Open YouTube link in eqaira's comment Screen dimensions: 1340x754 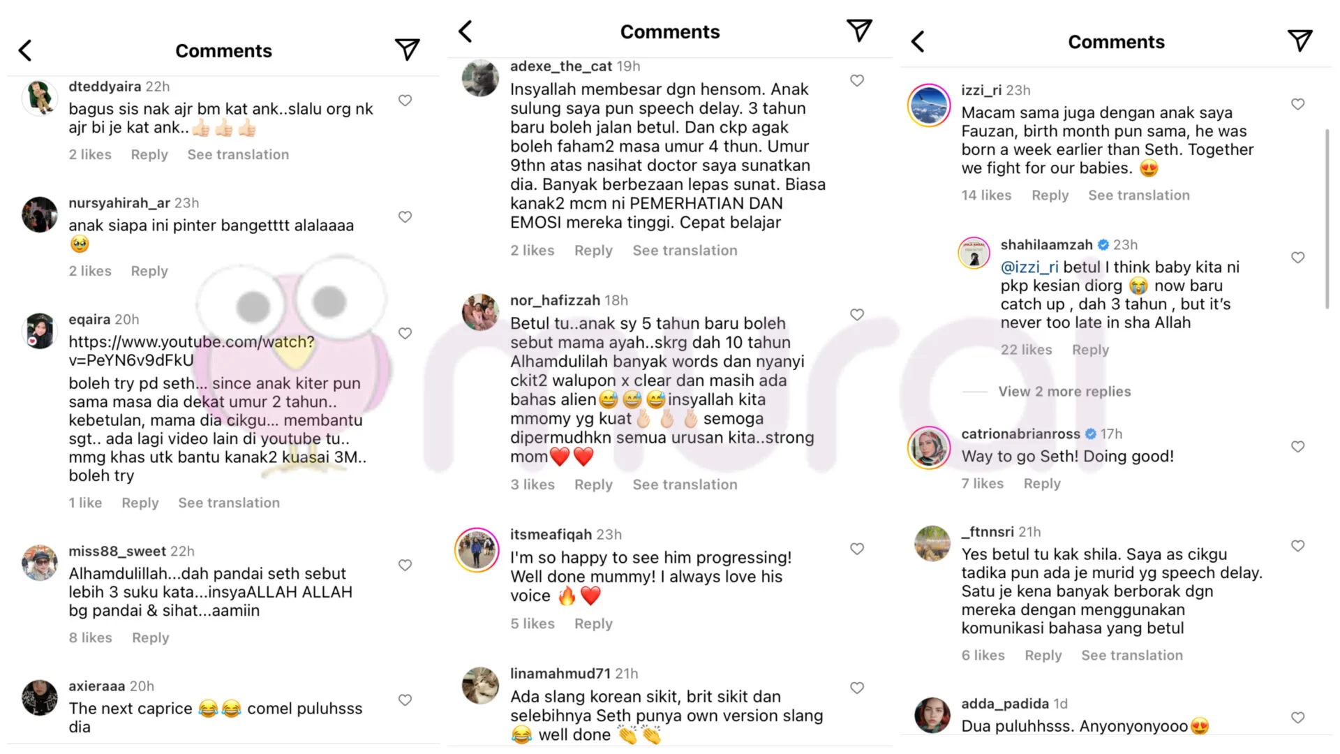point(191,350)
